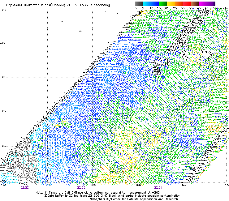
Task: Click the '40' legend scale label
Action: pos(199,8)
